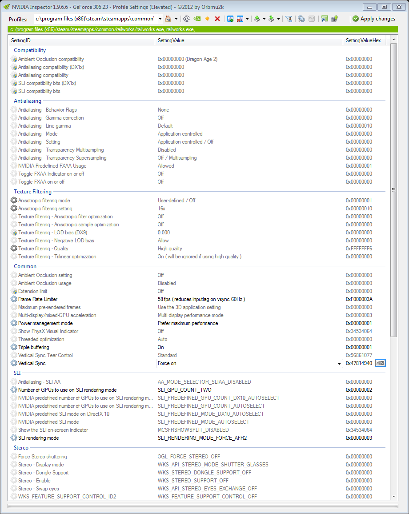Click the create application shortcut icon
Viewport: 409px width, 514px height.
(x=325, y=19)
